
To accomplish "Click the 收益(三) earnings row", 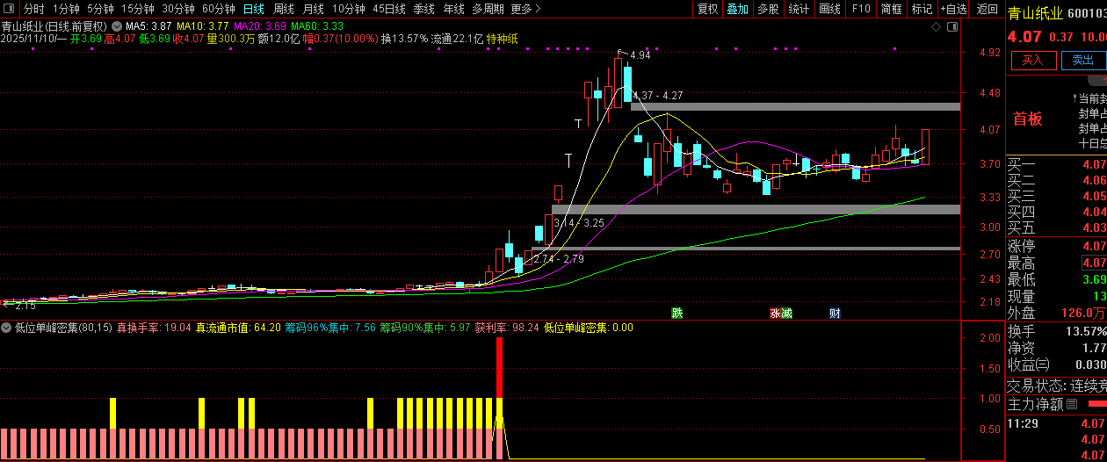I will pos(1057,365).
